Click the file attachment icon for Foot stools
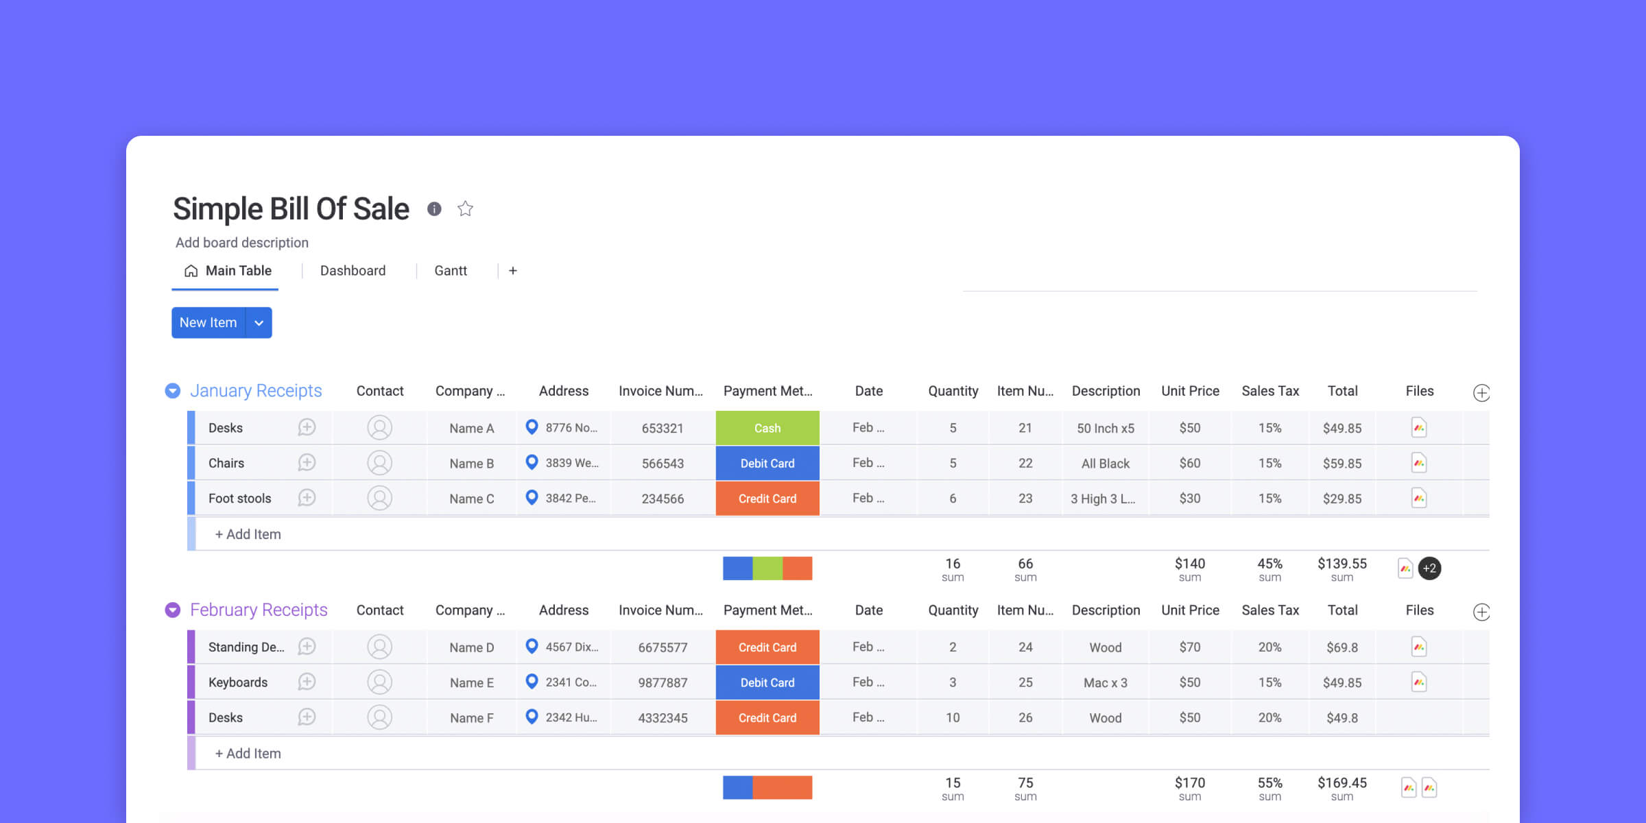The image size is (1646, 823). [x=1418, y=498]
